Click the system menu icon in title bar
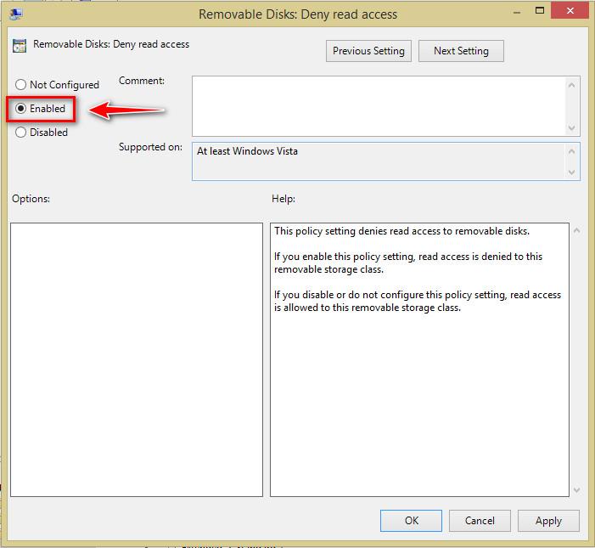The width and height of the screenshot is (595, 548). pos(15,14)
